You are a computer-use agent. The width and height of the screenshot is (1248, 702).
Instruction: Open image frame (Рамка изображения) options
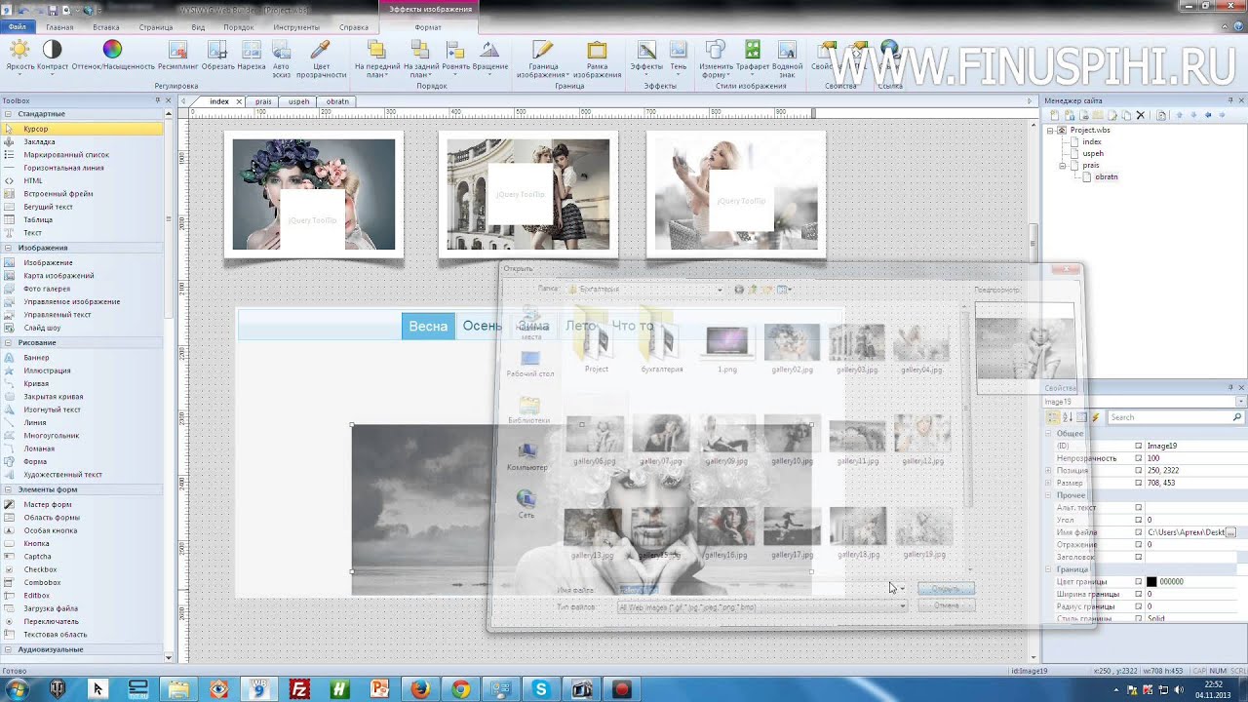597,58
